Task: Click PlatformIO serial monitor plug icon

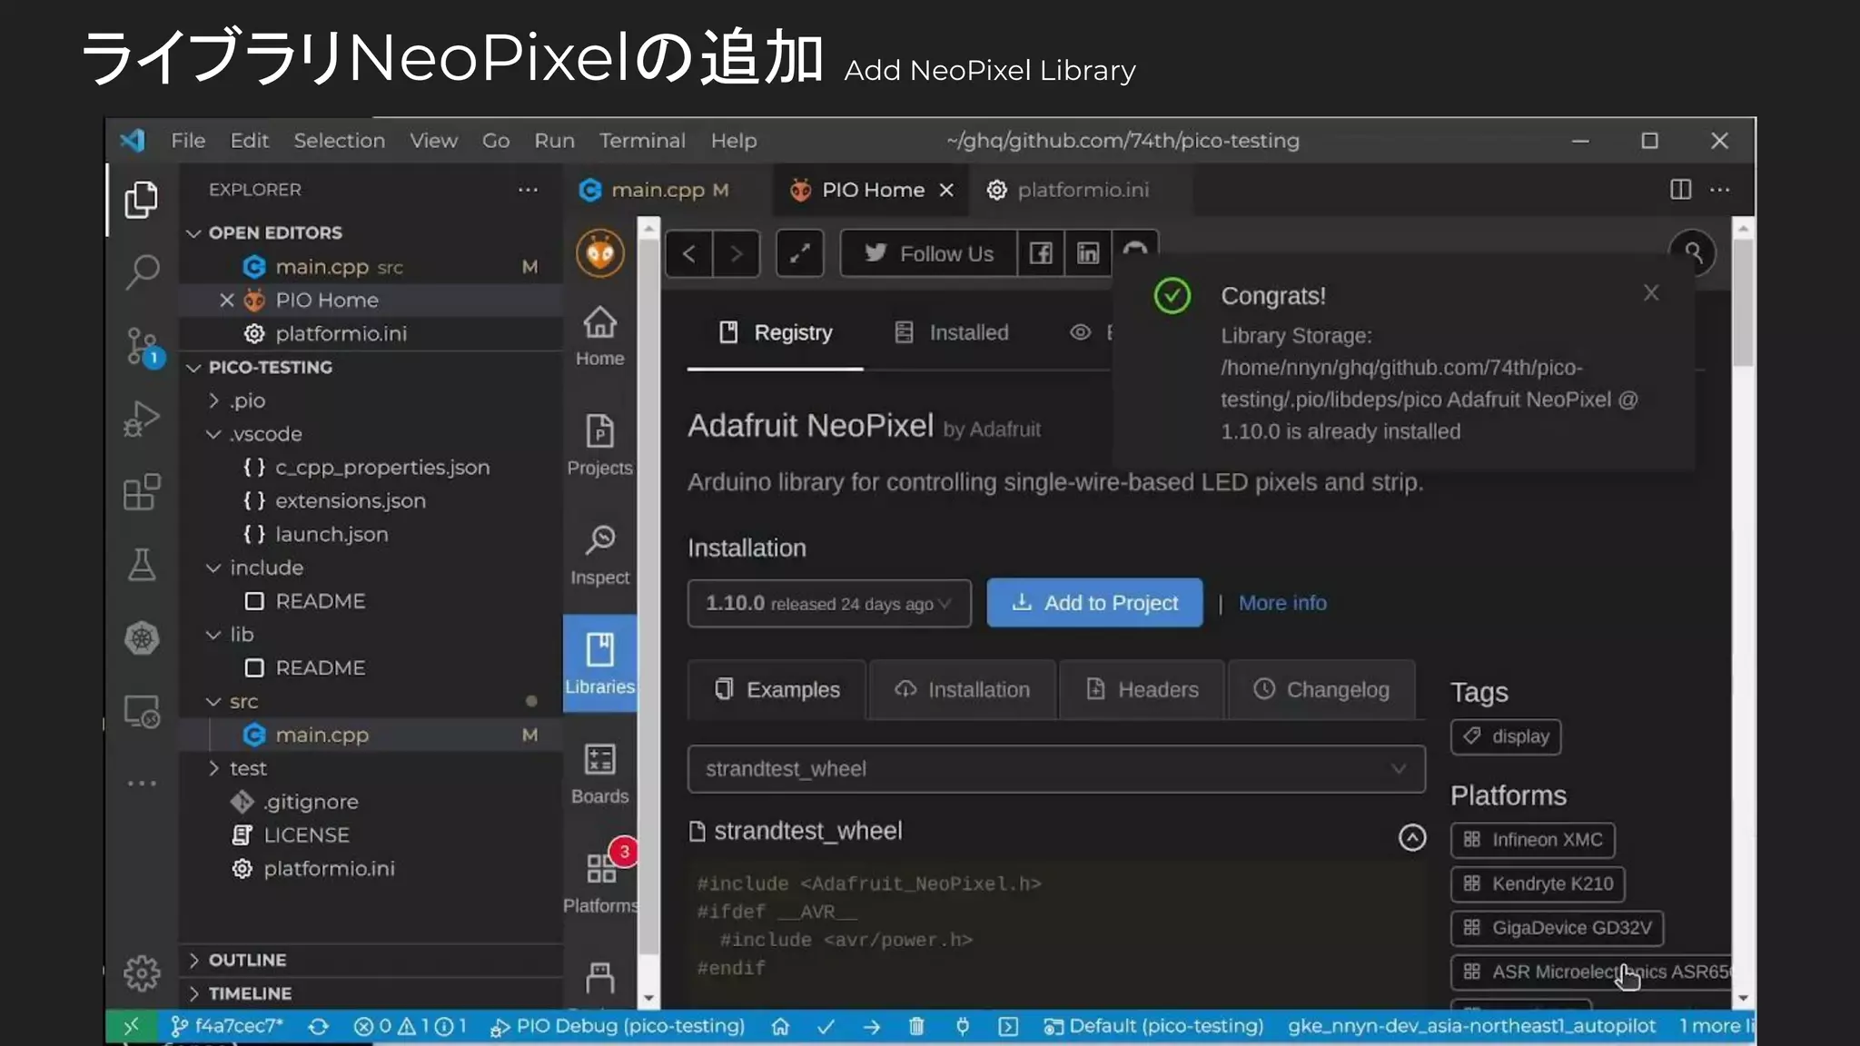Action: pyautogui.click(x=963, y=1026)
